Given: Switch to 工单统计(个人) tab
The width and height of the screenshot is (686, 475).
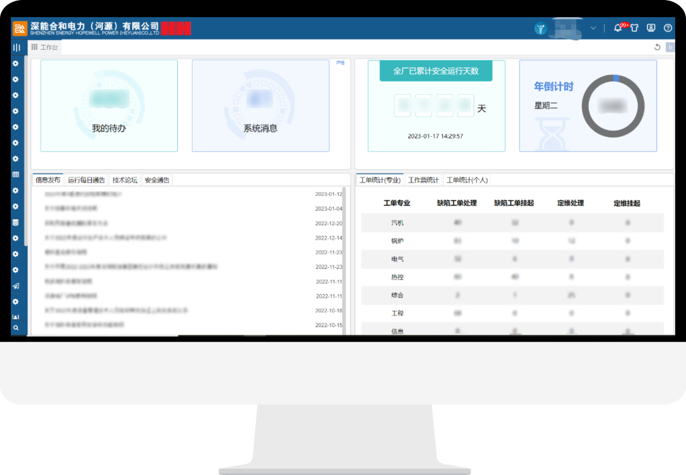Looking at the screenshot, I should coord(467,180).
